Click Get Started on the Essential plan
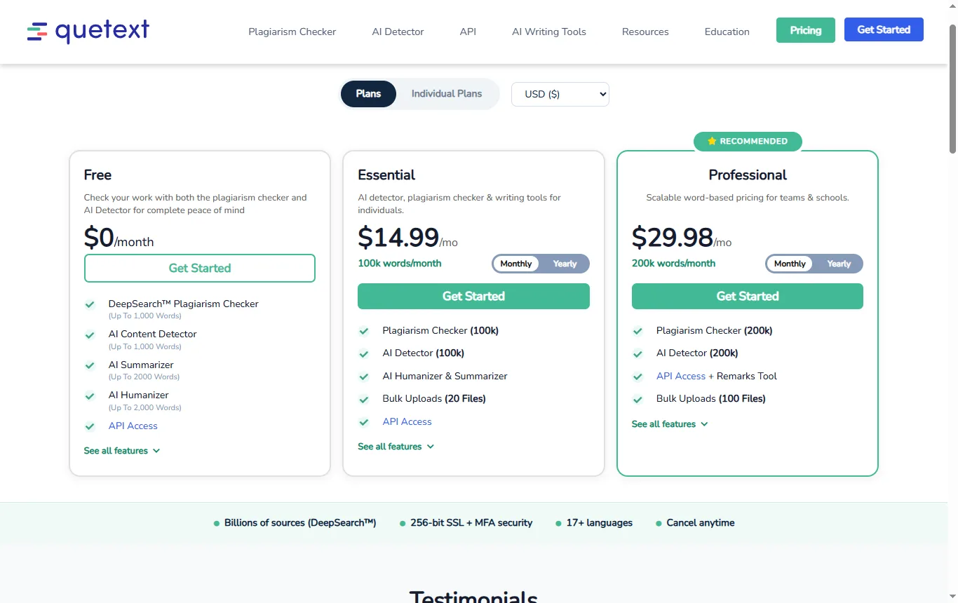Screen dimensions: 958x603 473,296
